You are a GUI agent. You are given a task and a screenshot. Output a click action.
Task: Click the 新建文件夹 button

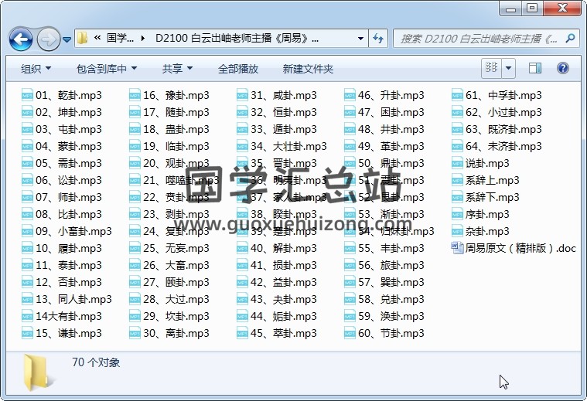308,69
